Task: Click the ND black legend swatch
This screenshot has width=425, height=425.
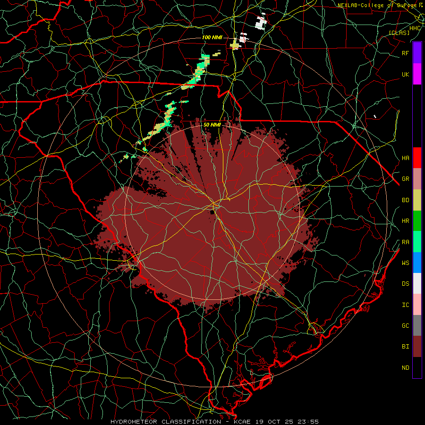Action: tap(417, 367)
